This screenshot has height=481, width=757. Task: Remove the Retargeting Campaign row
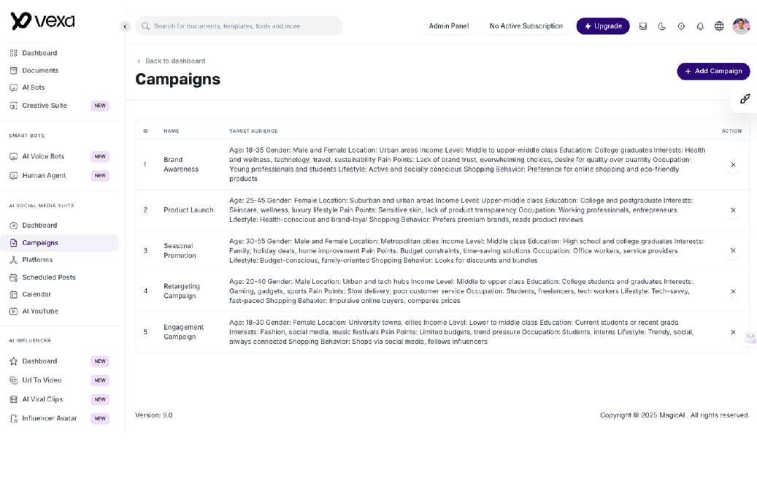tap(733, 291)
